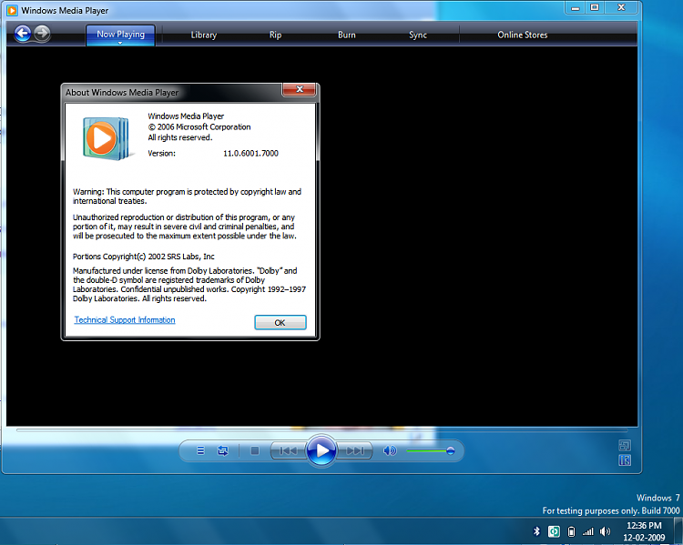
Task: Skip to the next track
Action: (x=355, y=450)
